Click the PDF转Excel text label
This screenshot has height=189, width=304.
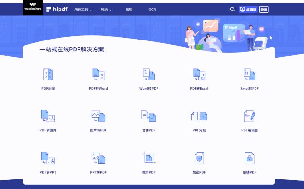pyautogui.click(x=199, y=88)
